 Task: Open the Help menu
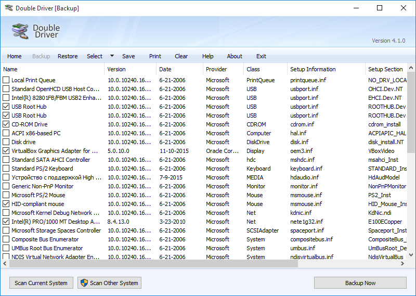(207, 56)
